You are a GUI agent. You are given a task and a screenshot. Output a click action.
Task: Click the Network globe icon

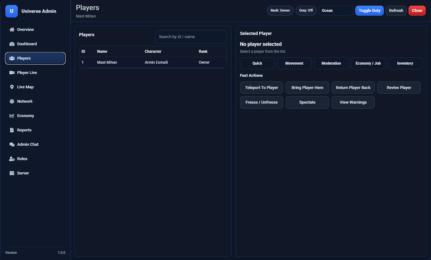coord(12,101)
